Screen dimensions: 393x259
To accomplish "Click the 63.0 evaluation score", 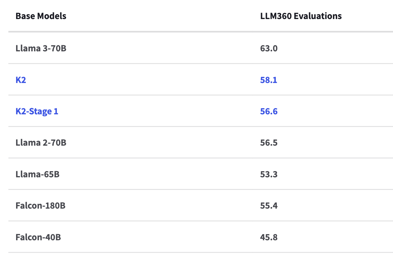I will click(x=269, y=48).
